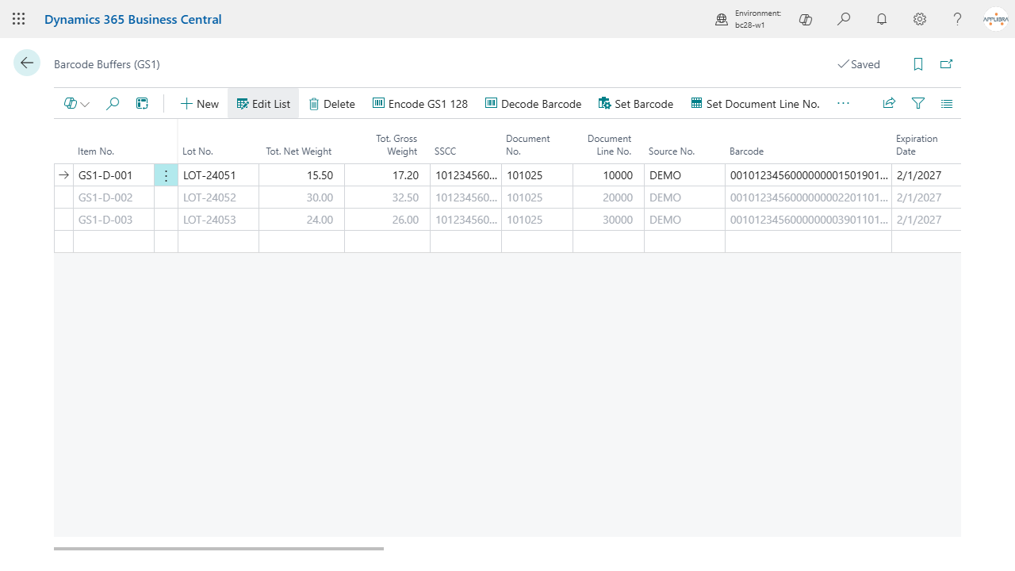
Task: Search the list with the magnifier icon
Action: click(x=113, y=103)
